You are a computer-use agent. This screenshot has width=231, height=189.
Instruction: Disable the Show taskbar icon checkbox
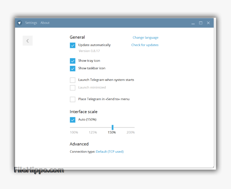(x=73, y=68)
